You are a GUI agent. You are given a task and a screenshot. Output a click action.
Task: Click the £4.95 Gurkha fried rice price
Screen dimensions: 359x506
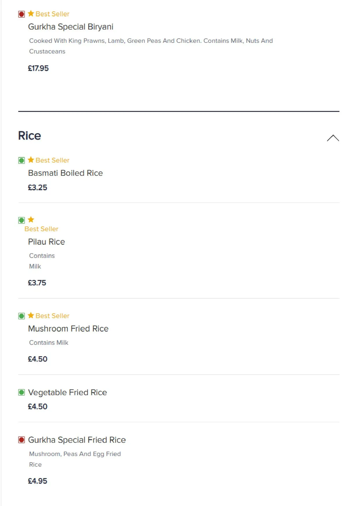37,481
